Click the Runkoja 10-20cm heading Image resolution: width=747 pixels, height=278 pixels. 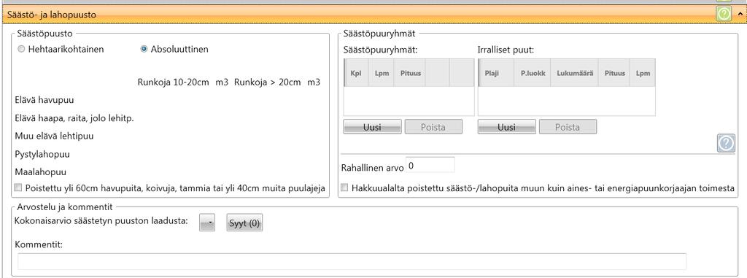(x=174, y=82)
